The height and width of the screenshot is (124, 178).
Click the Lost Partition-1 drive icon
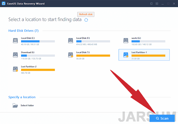tap(126, 55)
